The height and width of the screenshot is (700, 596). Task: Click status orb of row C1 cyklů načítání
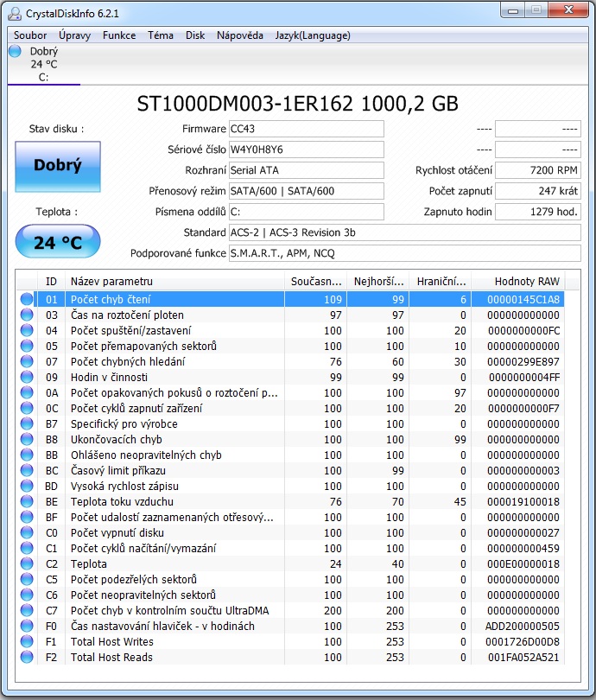pos(27,548)
